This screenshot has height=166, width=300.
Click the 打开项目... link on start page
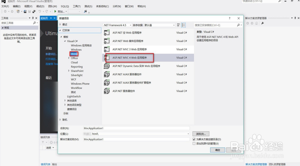click(51, 59)
